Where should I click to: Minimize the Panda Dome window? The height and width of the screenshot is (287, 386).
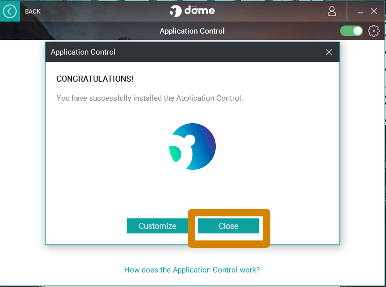[x=360, y=12]
